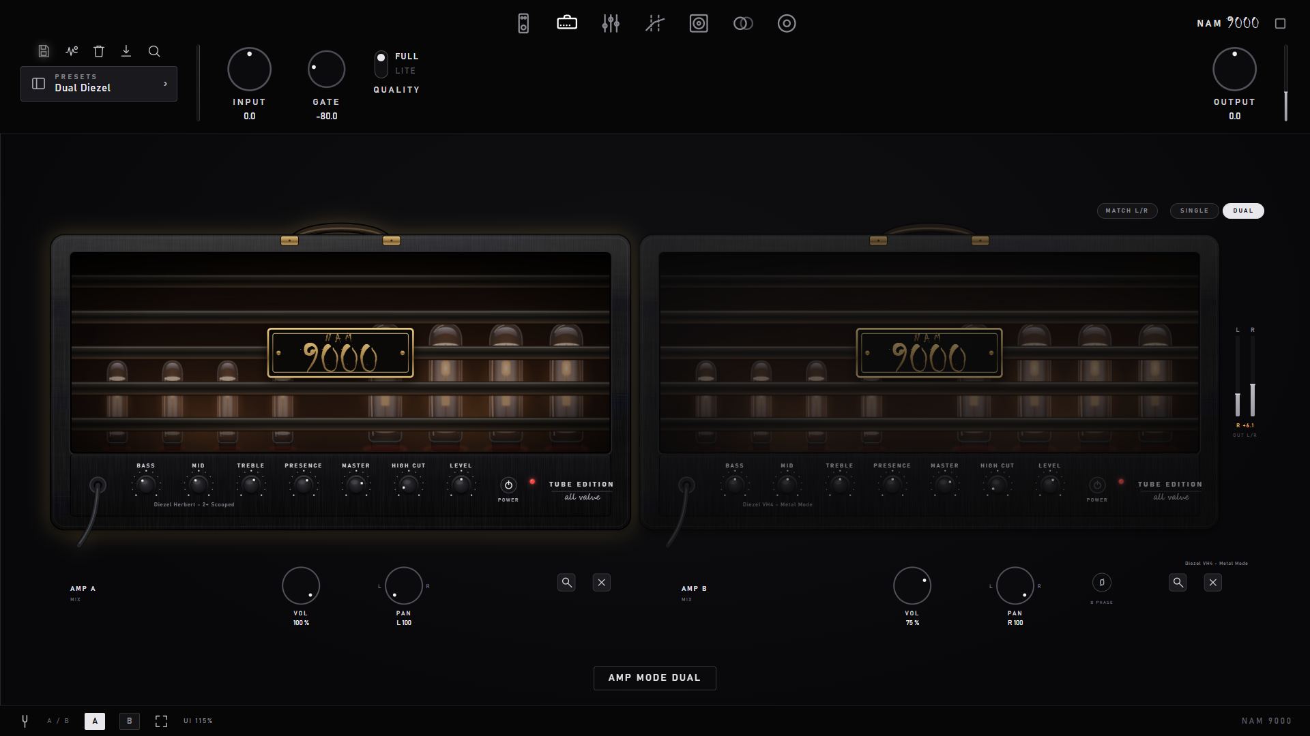Expand the Dual Diezel presets dropdown
Viewport: 1310px width, 736px height.
[x=99, y=84]
